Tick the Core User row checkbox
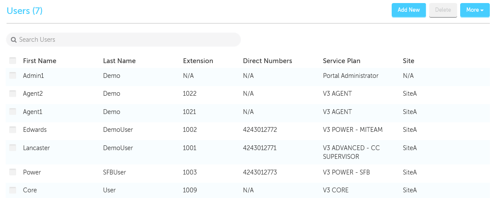492x198 pixels. point(13,190)
